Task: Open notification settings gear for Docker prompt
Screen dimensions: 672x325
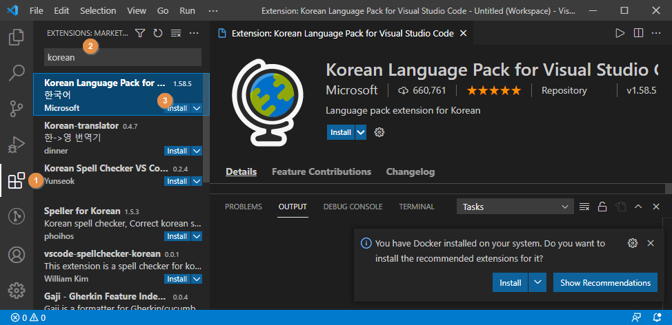Action: tap(633, 243)
